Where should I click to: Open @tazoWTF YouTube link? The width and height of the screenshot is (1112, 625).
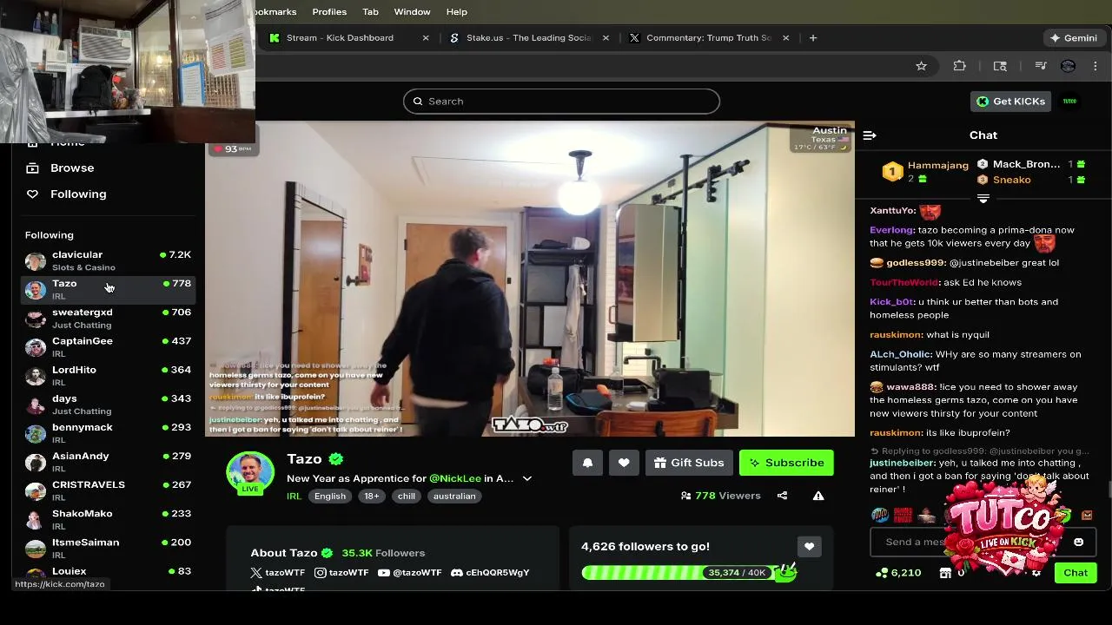click(x=409, y=573)
